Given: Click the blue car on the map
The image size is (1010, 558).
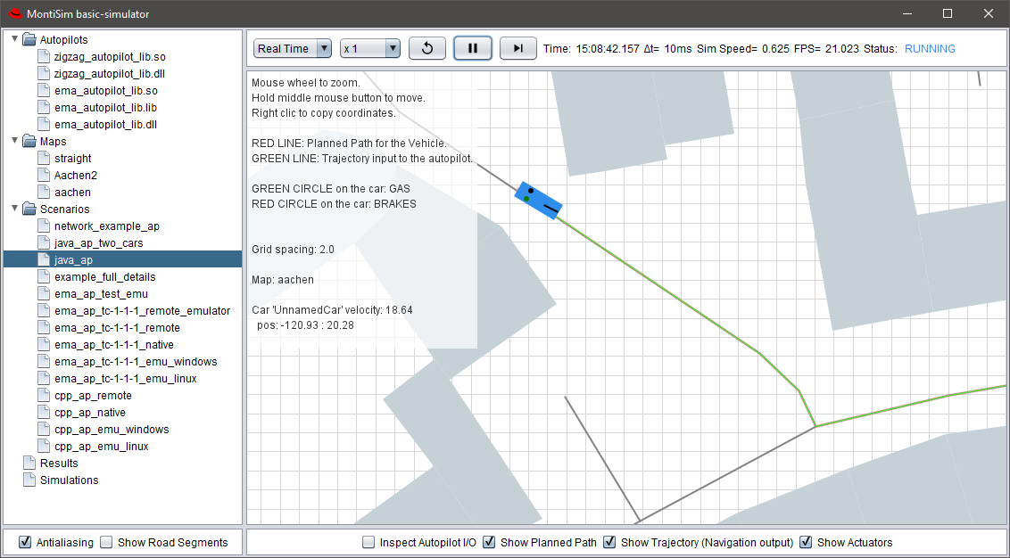Looking at the screenshot, I should click(x=538, y=200).
